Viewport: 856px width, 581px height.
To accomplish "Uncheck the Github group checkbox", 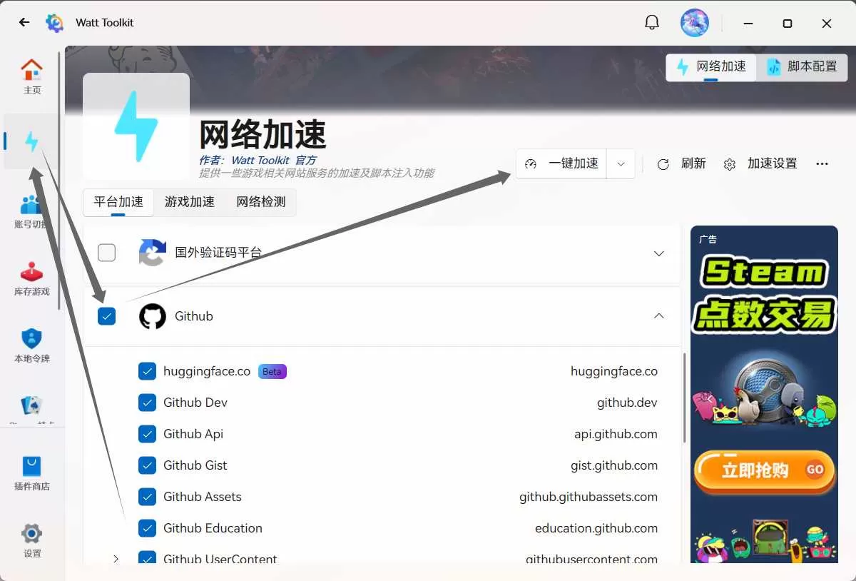I will [x=106, y=316].
